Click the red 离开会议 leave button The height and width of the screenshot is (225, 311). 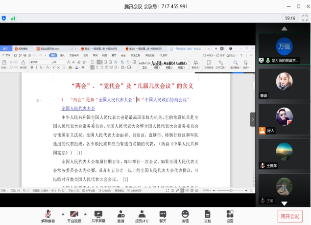[289, 216]
